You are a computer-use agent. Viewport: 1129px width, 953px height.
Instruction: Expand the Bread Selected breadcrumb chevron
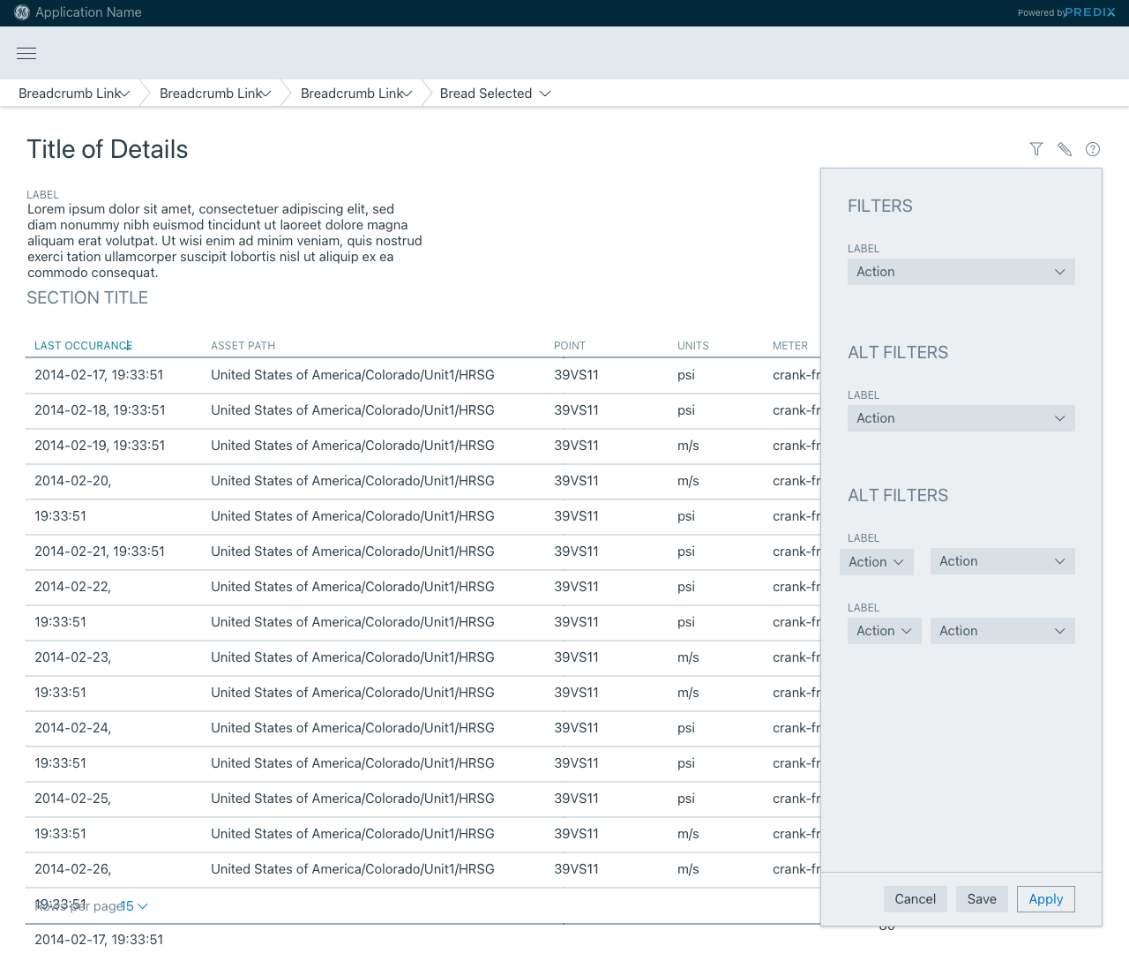[x=545, y=94]
